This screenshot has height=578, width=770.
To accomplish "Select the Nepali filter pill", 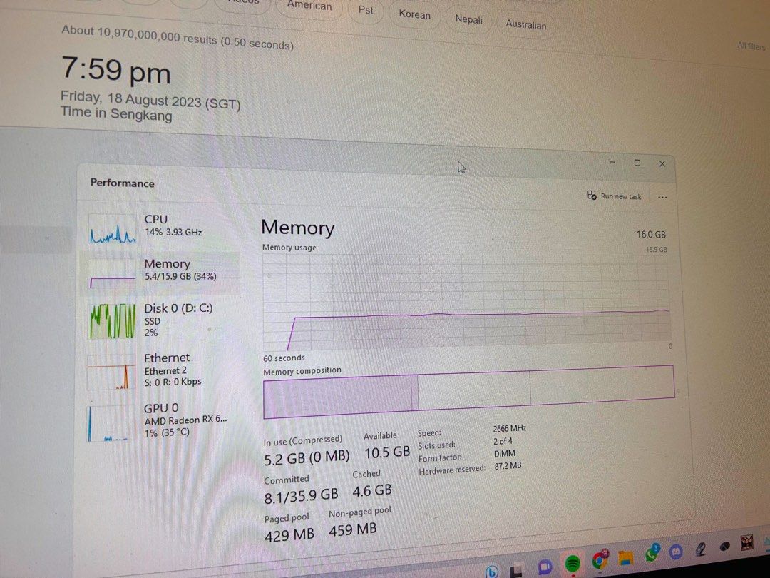I will pos(468,19).
